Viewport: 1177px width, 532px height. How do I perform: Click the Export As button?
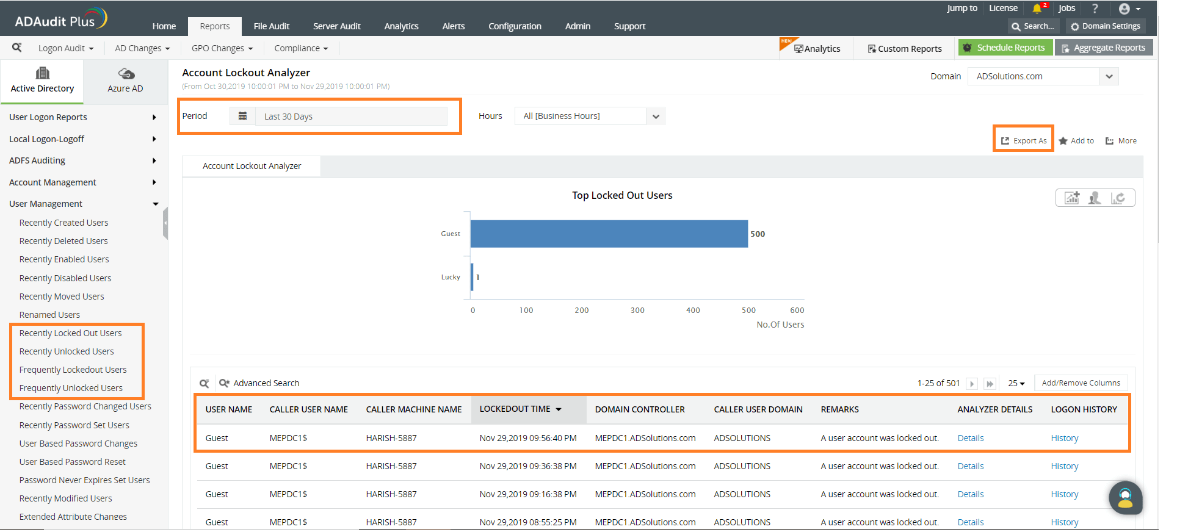click(x=1024, y=140)
